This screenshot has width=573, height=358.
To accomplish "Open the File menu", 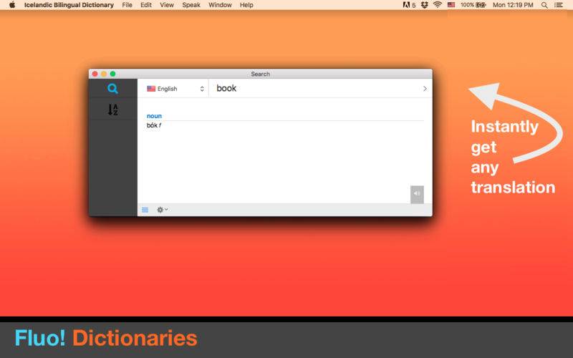I will pos(127,5).
